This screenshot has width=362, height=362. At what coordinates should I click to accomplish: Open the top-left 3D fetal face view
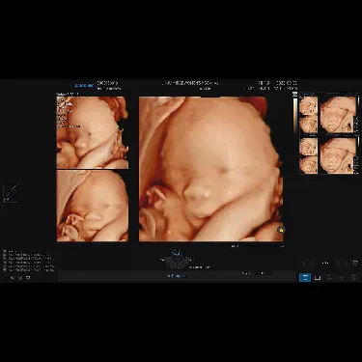pos(93,132)
